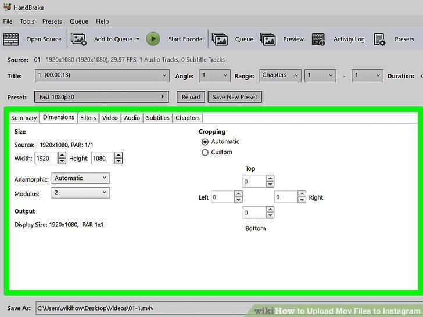Click the Save New Preset button
The width and height of the screenshot is (423, 317).
235,97
